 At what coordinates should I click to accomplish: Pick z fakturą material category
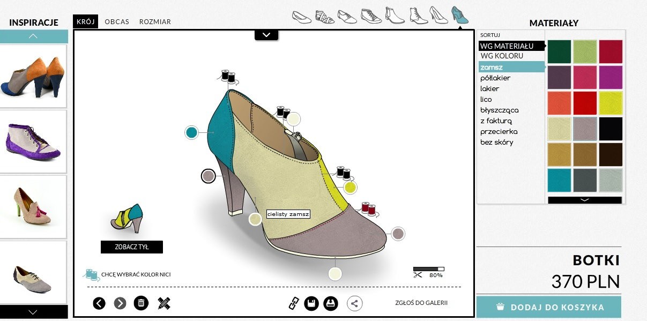pos(496,121)
